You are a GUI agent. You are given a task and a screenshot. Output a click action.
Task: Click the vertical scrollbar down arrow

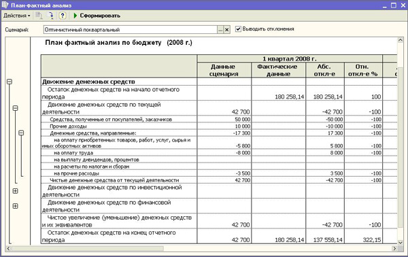pyautogui.click(x=401, y=242)
